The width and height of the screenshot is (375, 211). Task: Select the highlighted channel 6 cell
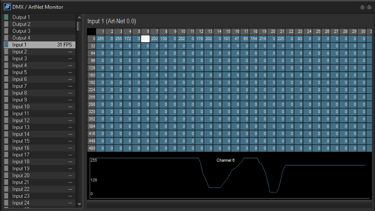tap(145, 39)
